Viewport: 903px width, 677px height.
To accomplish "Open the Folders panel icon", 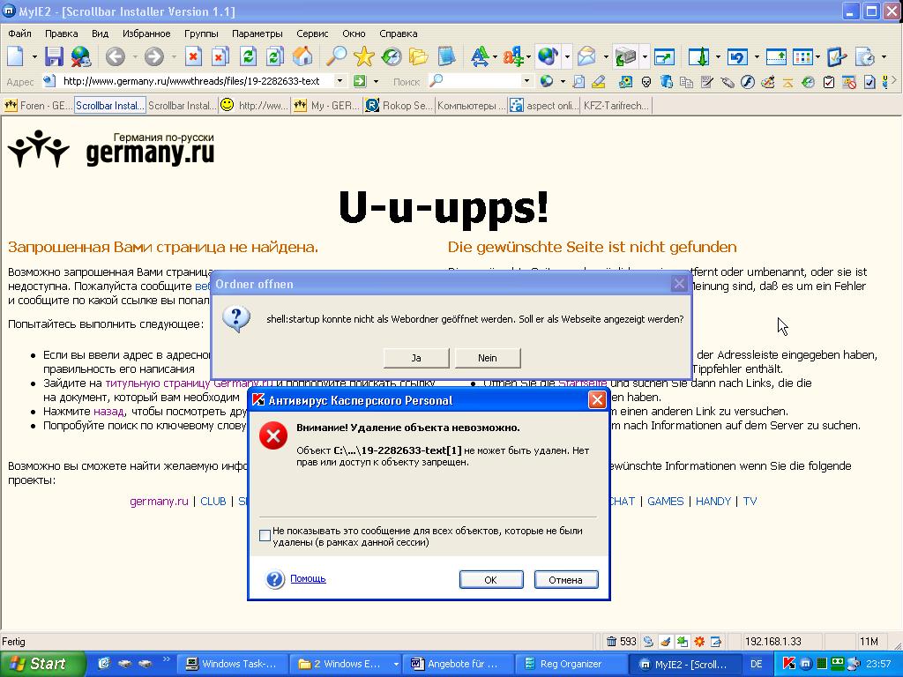I will [x=419, y=56].
